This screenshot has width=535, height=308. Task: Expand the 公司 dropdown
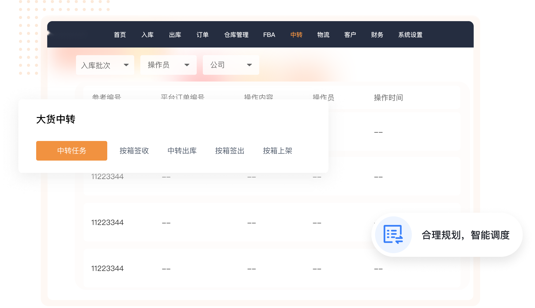click(x=231, y=65)
